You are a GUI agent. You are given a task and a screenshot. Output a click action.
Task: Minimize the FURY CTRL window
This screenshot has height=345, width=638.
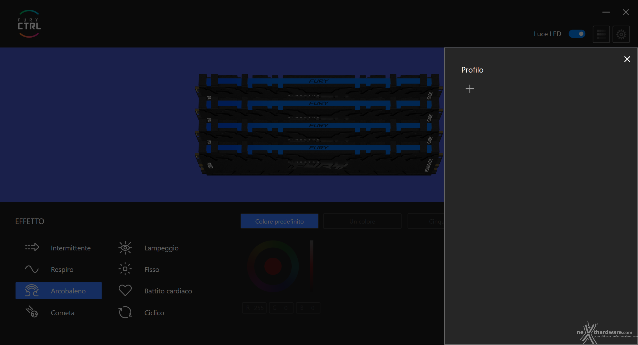pos(606,12)
